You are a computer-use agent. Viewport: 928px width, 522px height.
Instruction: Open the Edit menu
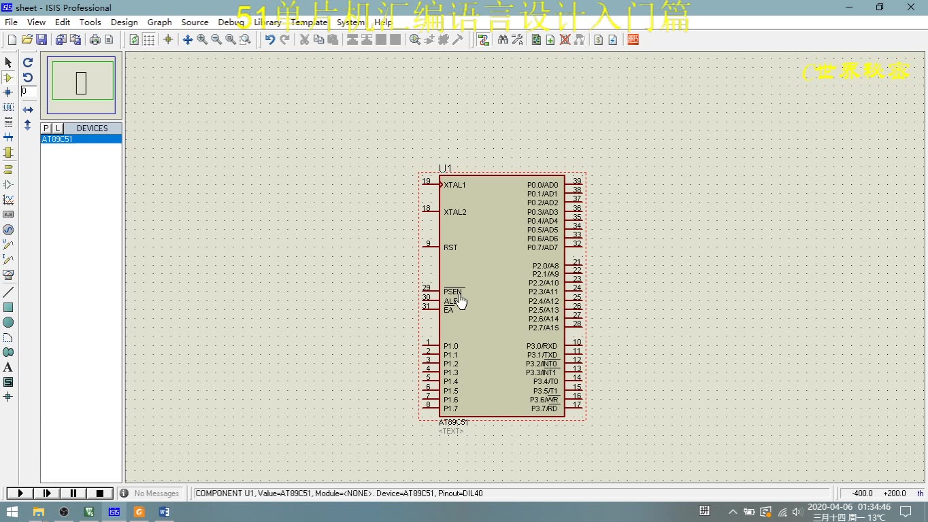click(63, 22)
